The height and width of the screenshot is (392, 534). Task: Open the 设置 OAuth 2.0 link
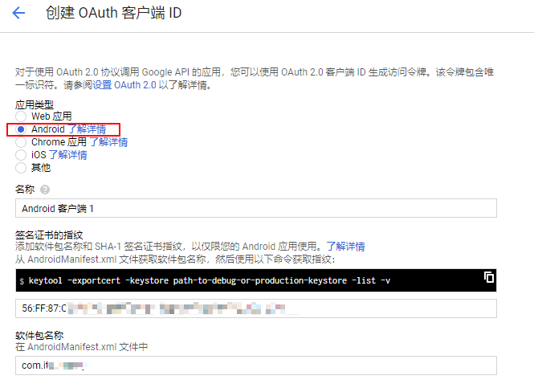(124, 85)
